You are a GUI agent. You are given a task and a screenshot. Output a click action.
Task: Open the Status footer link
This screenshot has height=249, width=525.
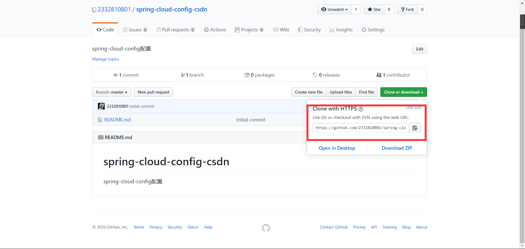(x=193, y=227)
